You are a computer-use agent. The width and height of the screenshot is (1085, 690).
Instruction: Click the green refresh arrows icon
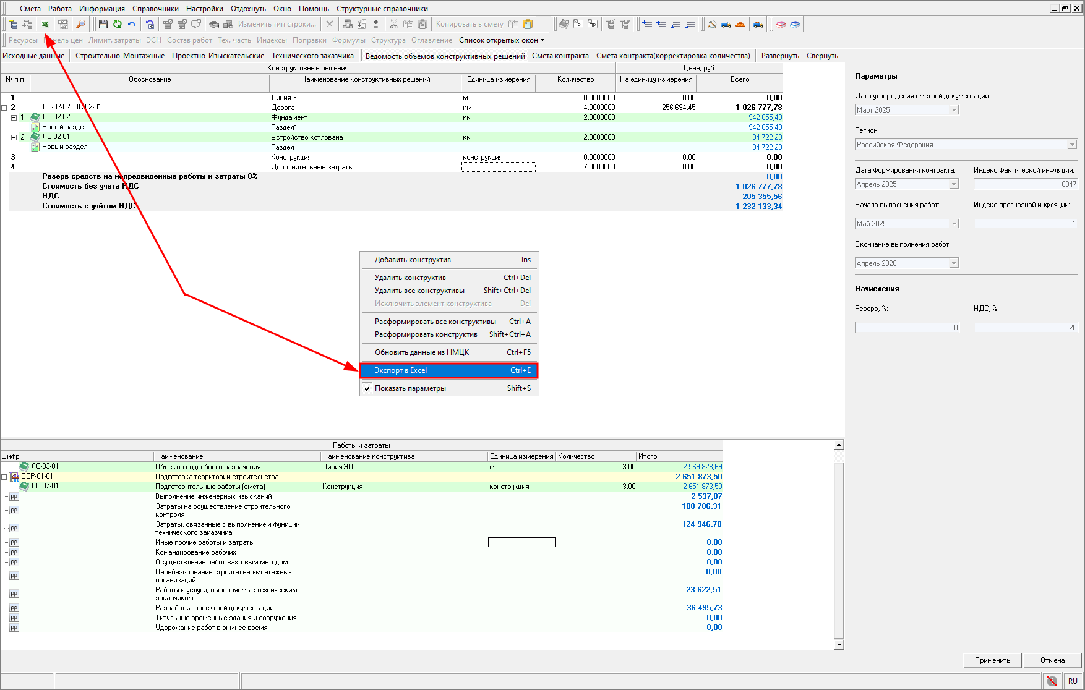click(x=118, y=24)
